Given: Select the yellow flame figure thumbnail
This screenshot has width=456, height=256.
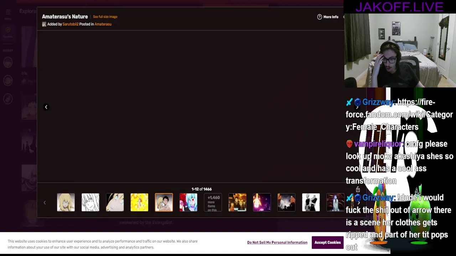Looking at the screenshot, I should [139, 202].
